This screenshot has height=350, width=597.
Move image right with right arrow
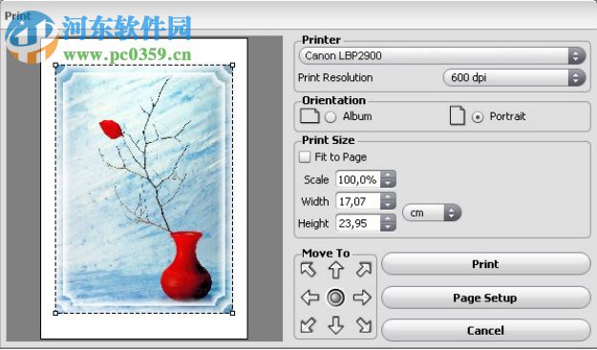click(362, 298)
